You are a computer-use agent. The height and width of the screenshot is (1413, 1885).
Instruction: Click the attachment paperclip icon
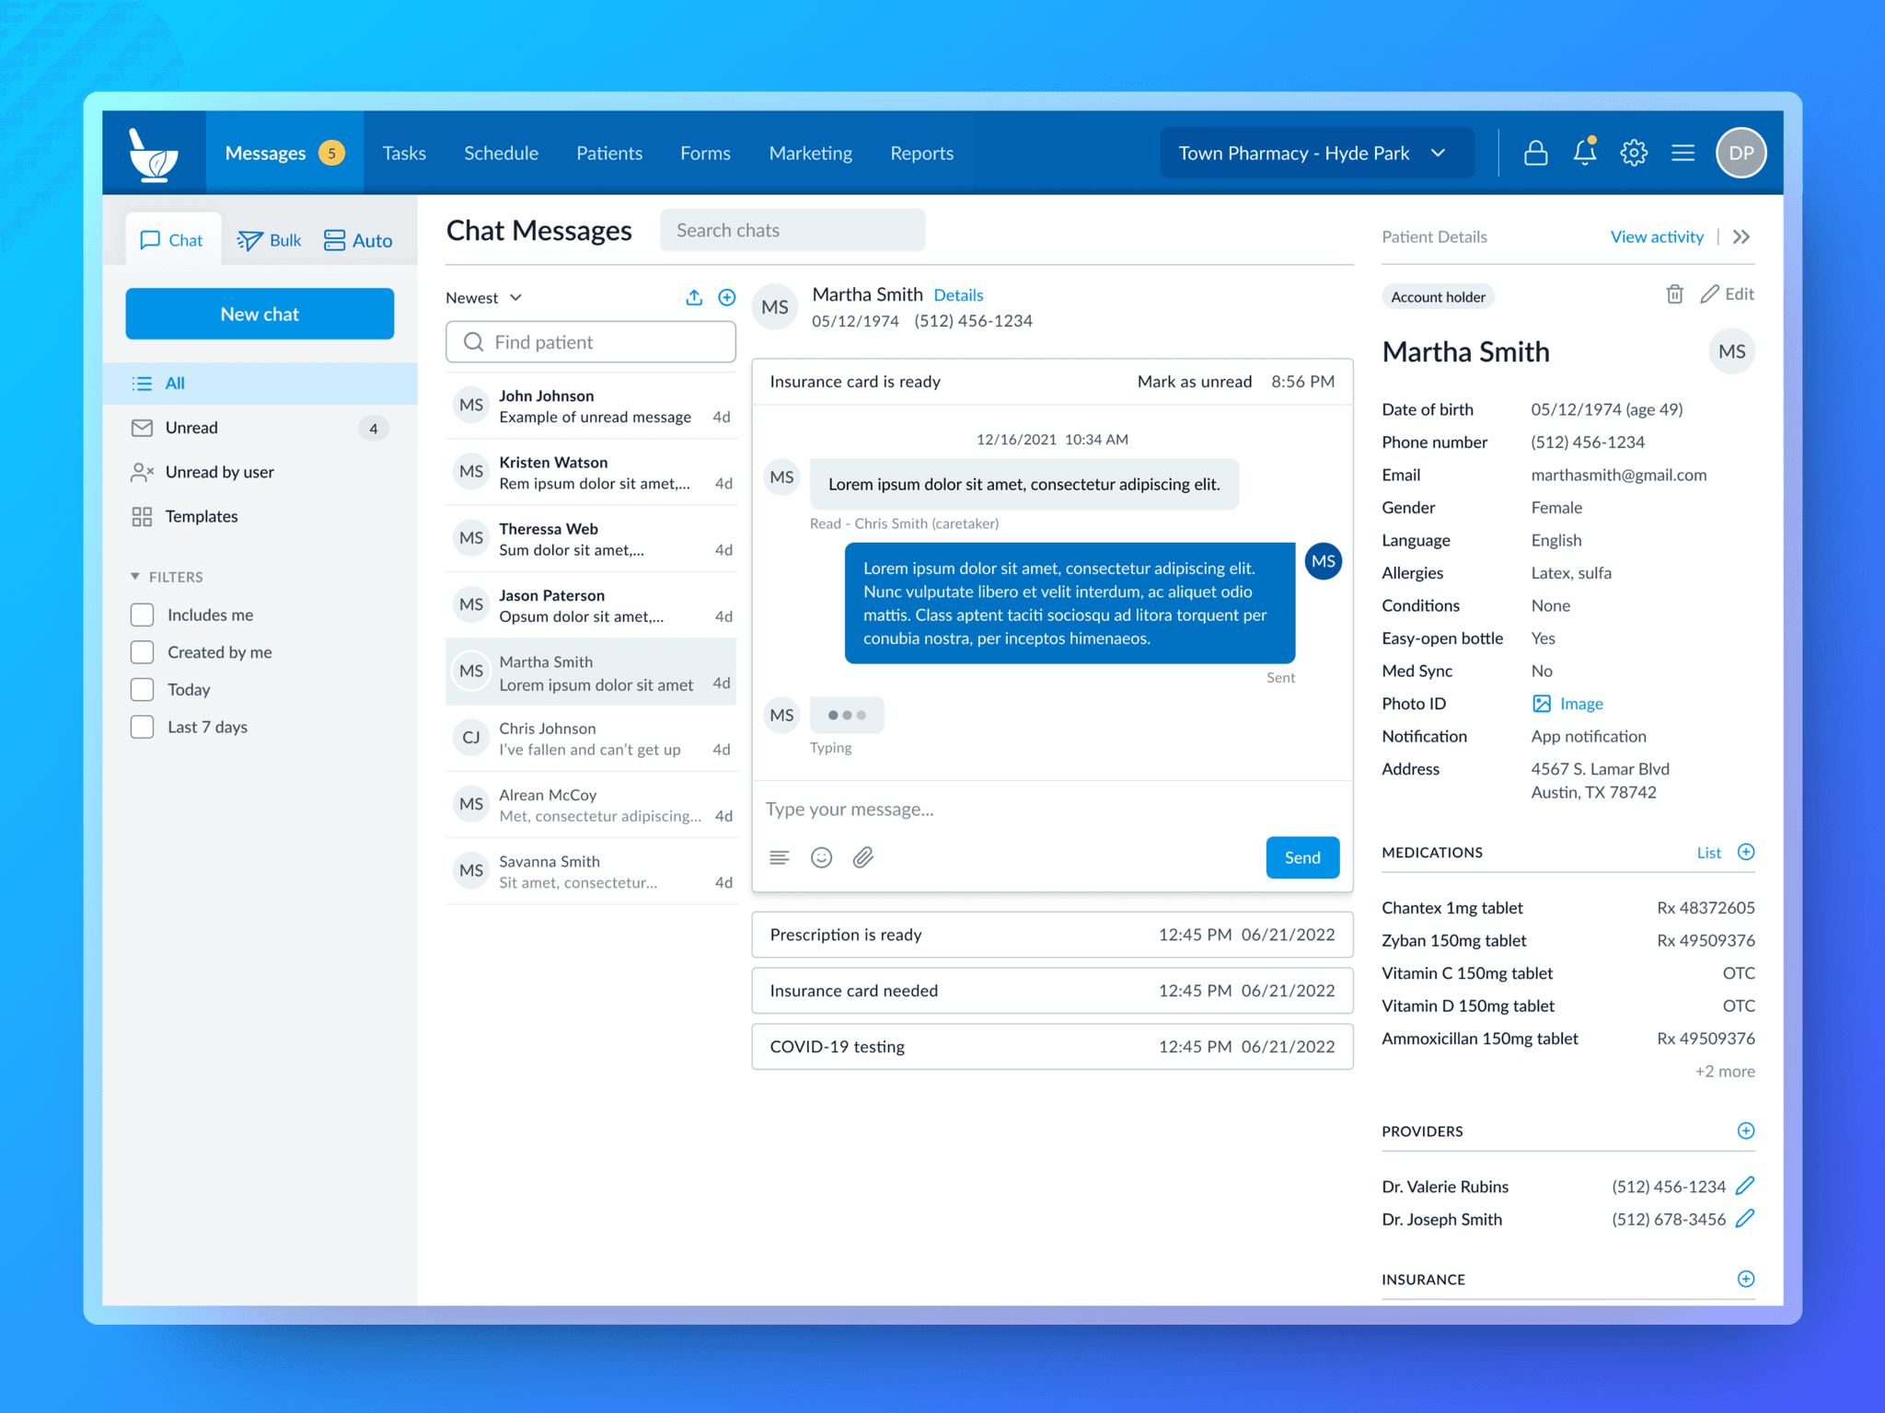pos(862,857)
